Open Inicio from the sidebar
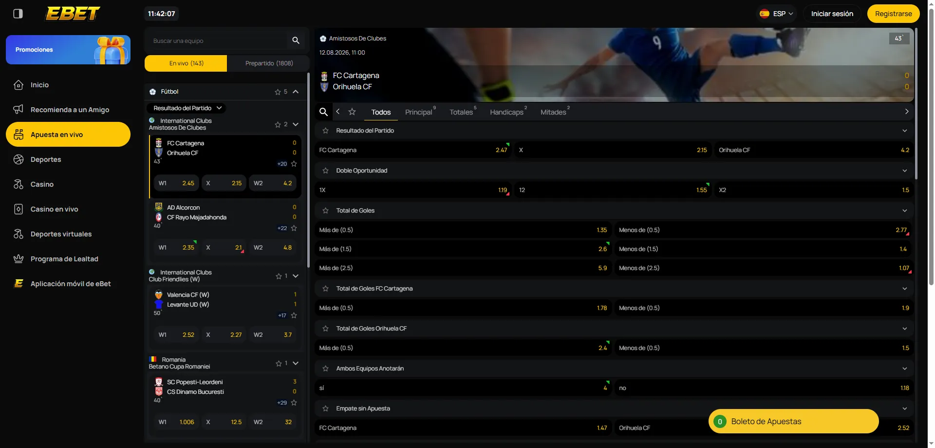Screen dimensions: 935x448 coord(68,85)
